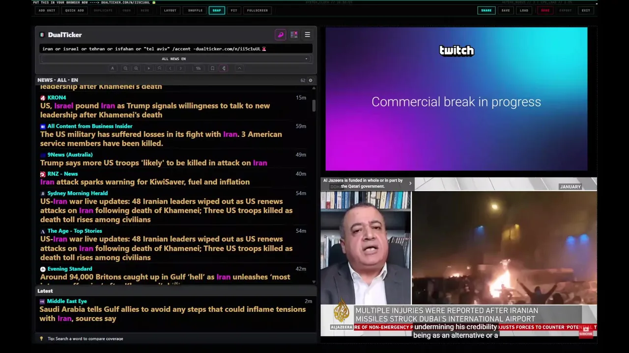Click the Evening Standard source icon
629x353 pixels.
[x=43, y=269]
